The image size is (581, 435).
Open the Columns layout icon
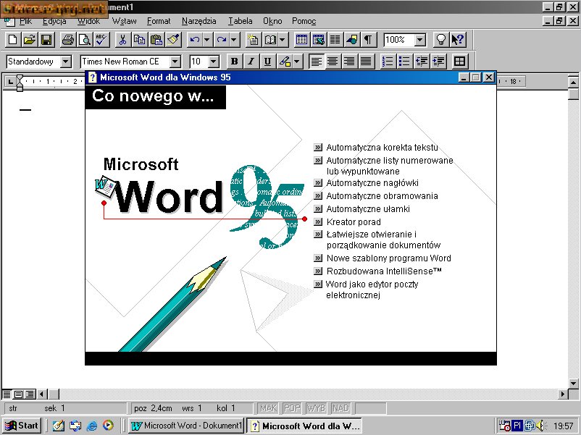(x=335, y=40)
